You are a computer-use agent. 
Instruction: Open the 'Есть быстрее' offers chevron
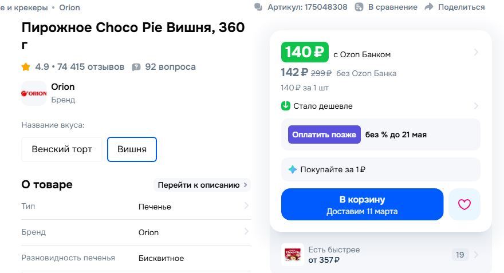(476, 255)
